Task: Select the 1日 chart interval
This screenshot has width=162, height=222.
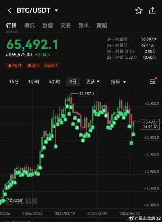Action: pos(73,82)
